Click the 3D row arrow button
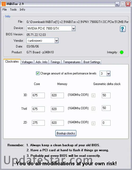This screenshot has width=132, height=170. pos(93,95)
